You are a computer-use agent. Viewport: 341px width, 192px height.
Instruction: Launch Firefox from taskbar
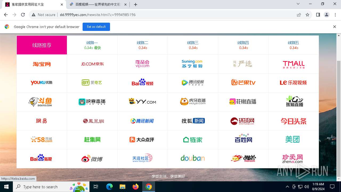tap(136, 187)
